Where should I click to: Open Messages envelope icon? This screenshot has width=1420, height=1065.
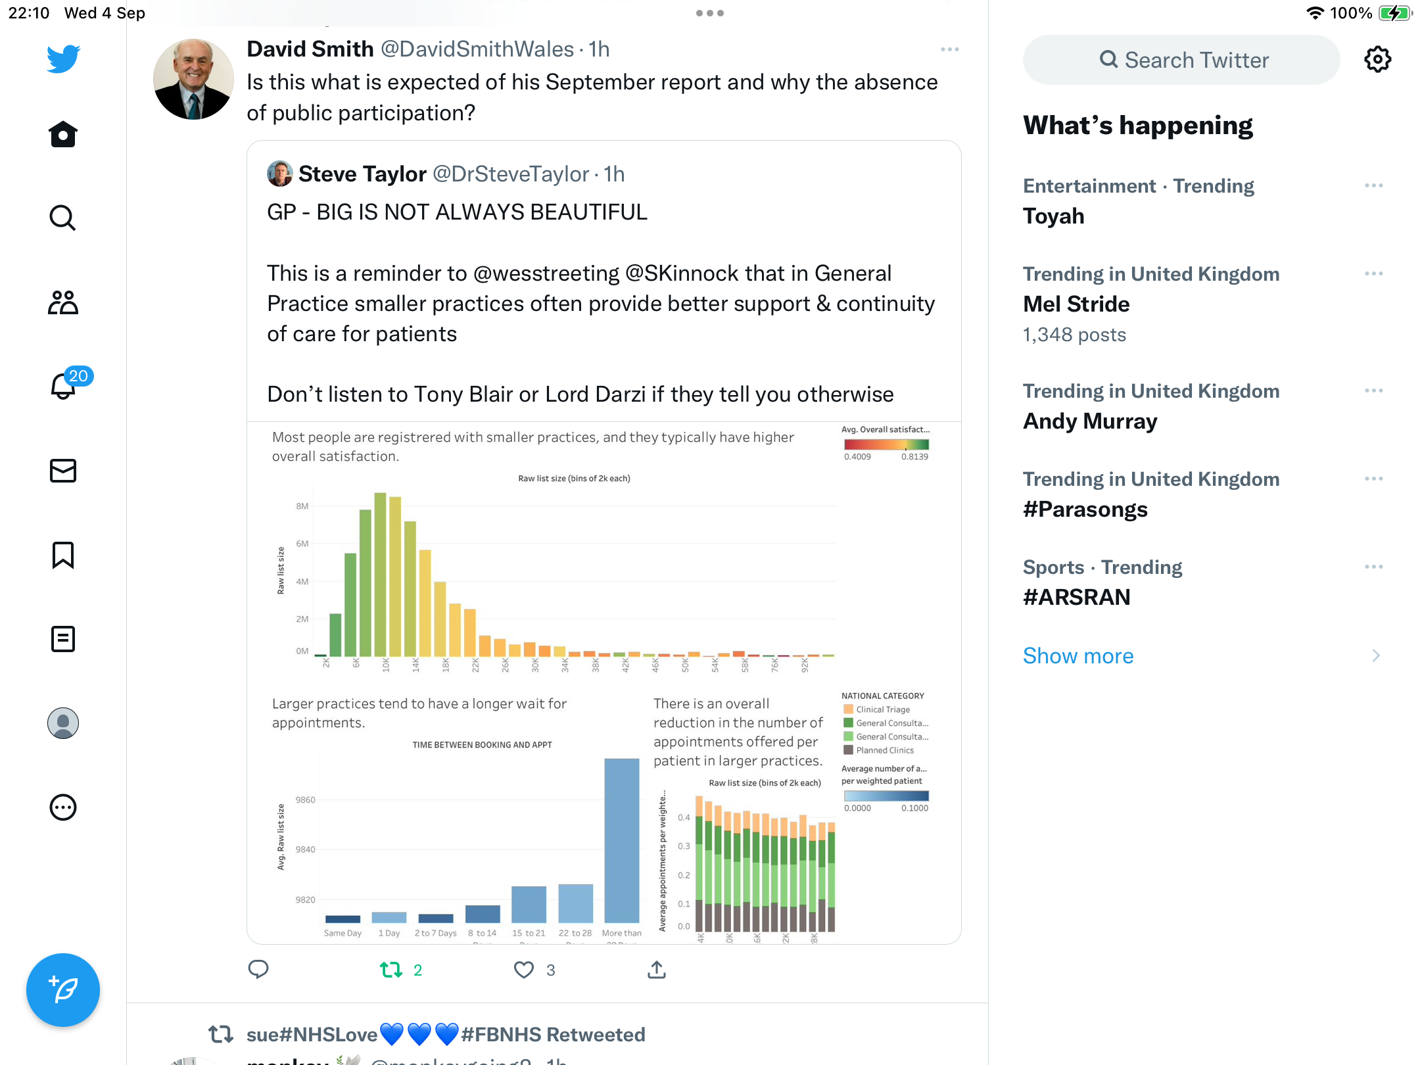(x=63, y=471)
